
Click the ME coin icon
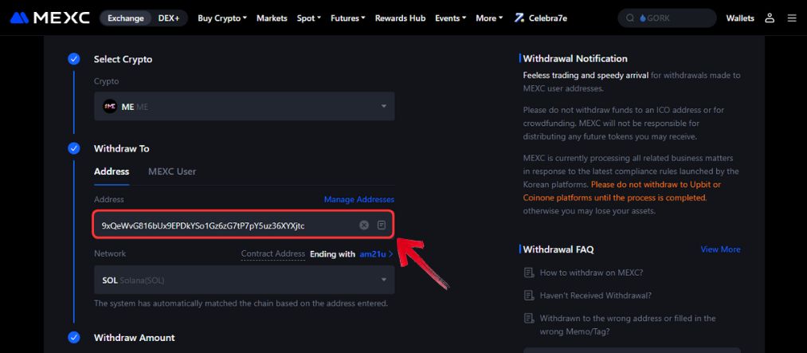click(110, 107)
